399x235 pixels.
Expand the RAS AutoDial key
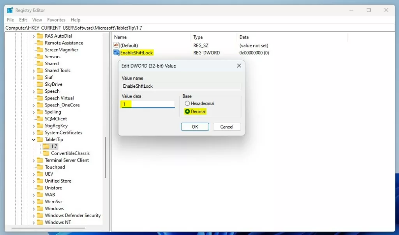tap(34, 36)
